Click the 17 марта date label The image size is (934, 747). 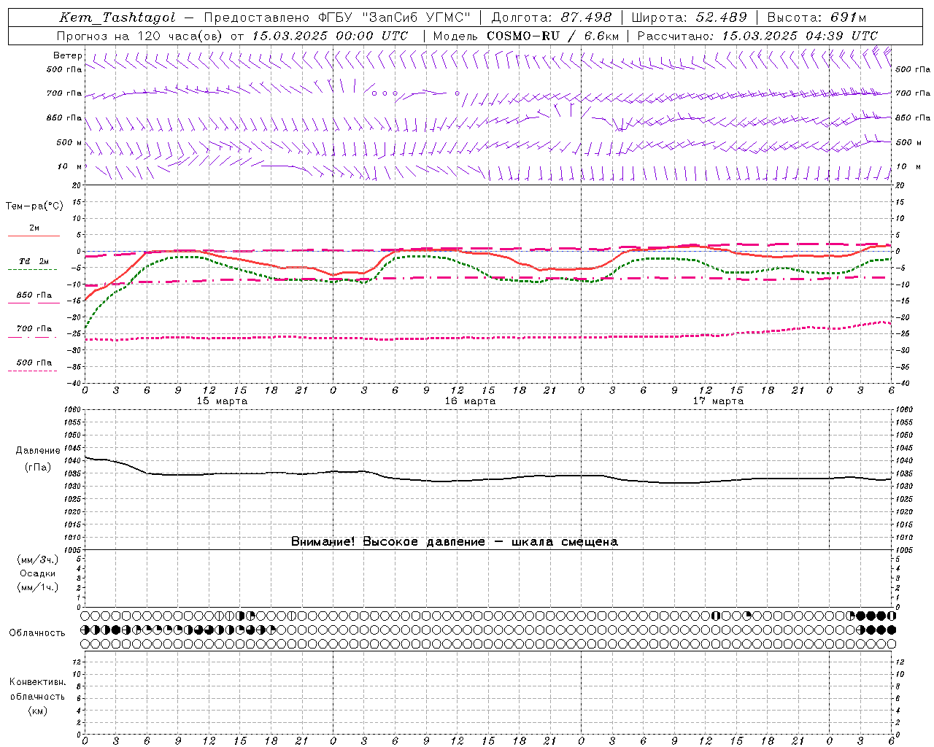718,401
